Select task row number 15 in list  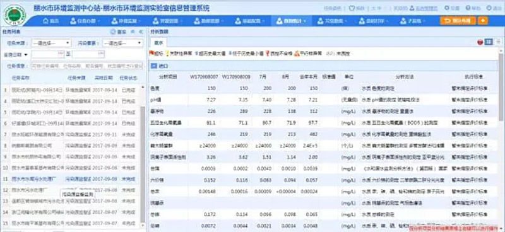tap(71, 223)
